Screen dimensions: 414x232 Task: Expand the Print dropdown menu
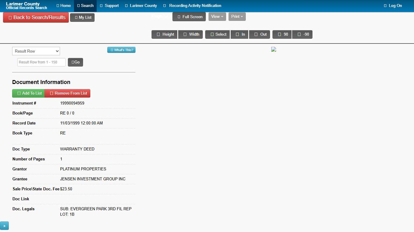point(237,17)
